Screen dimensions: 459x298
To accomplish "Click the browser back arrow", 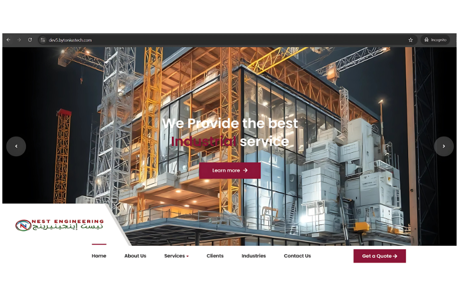I will click(x=8, y=40).
